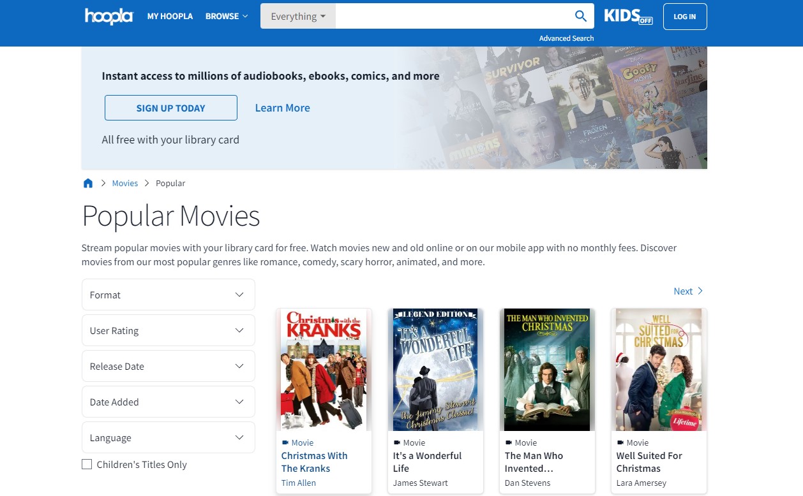Image resolution: width=803 pixels, height=496 pixels.
Task: Click the Next page arrow icon
Action: pos(700,291)
